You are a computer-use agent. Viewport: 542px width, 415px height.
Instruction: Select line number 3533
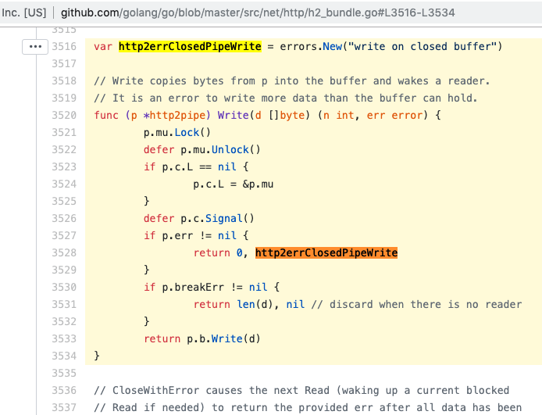pos(64,338)
